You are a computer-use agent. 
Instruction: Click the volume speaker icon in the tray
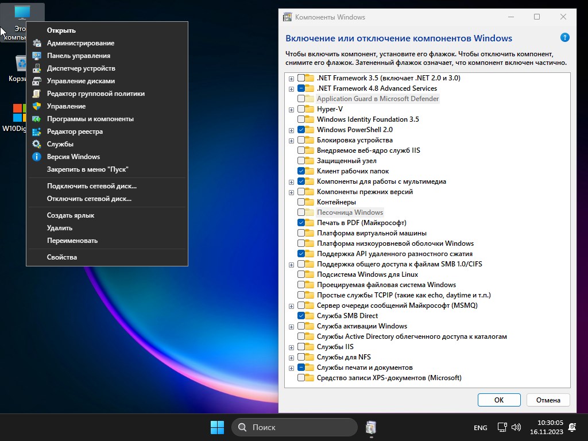tap(516, 427)
